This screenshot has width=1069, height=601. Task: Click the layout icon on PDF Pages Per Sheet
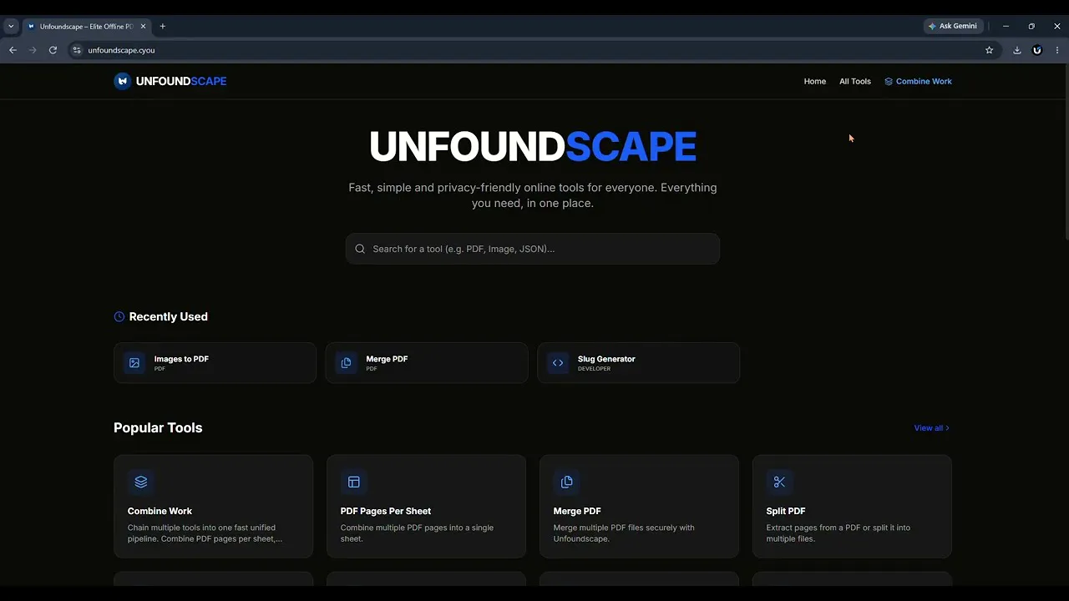354,482
